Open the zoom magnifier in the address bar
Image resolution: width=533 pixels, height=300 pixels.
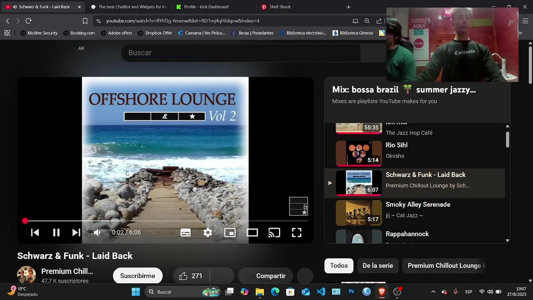(x=367, y=21)
